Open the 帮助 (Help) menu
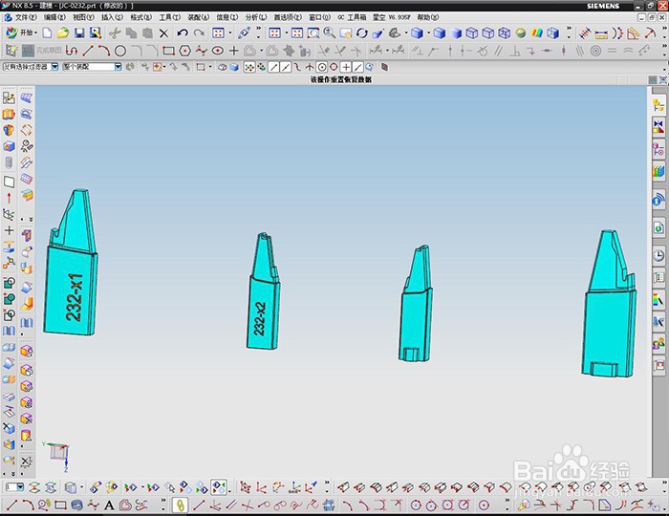Image resolution: width=669 pixels, height=516 pixels. [x=427, y=17]
